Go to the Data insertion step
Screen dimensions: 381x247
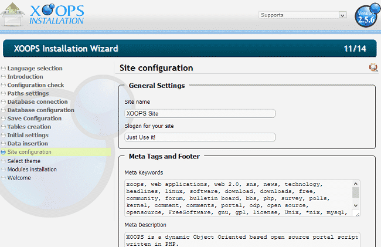click(x=28, y=144)
